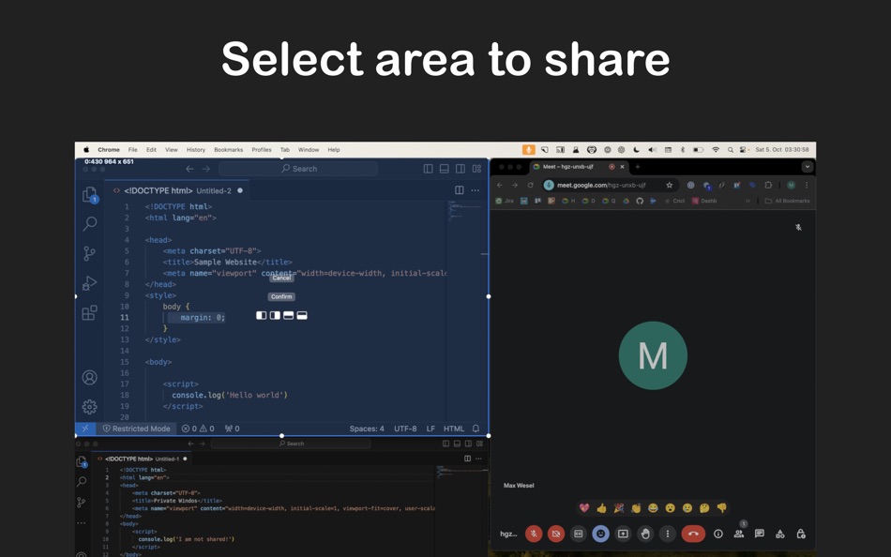
Task: Open chat with everyone in Meet
Action: pos(759,534)
